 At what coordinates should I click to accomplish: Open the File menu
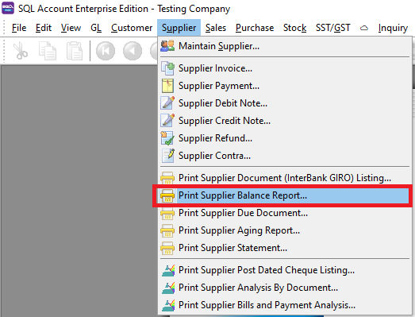pyautogui.click(x=19, y=28)
